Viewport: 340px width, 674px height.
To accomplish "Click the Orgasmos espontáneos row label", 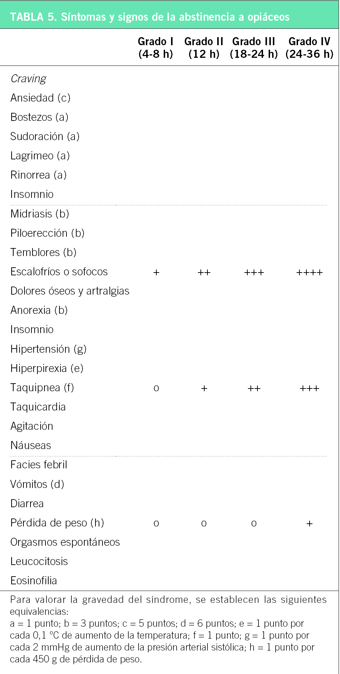I will pyautogui.click(x=65, y=542).
